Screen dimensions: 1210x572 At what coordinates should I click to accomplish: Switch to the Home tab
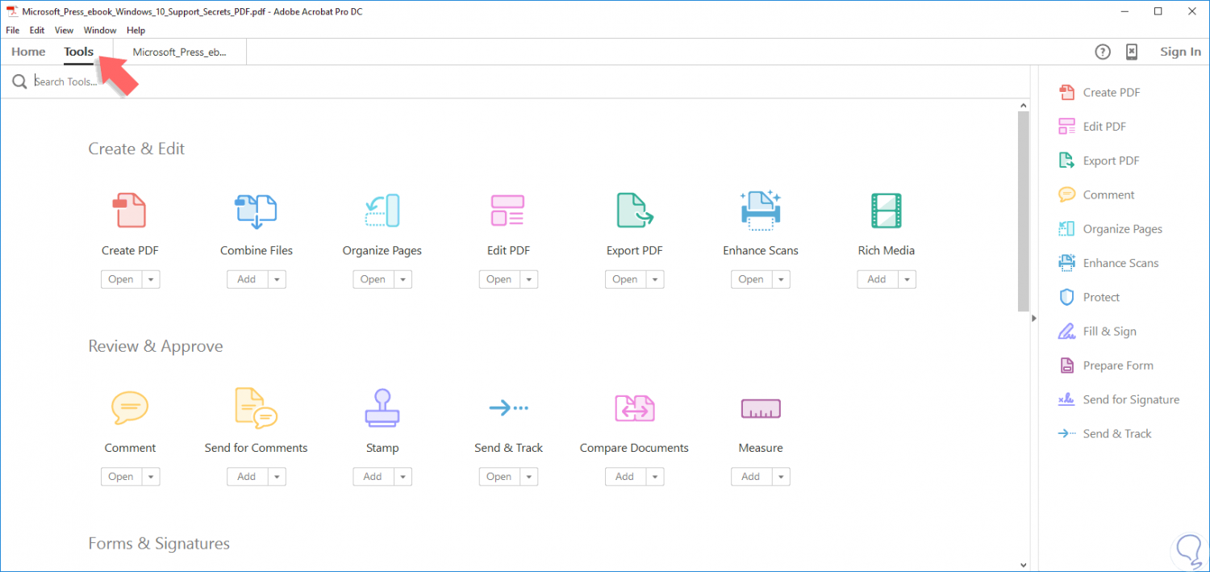click(28, 52)
